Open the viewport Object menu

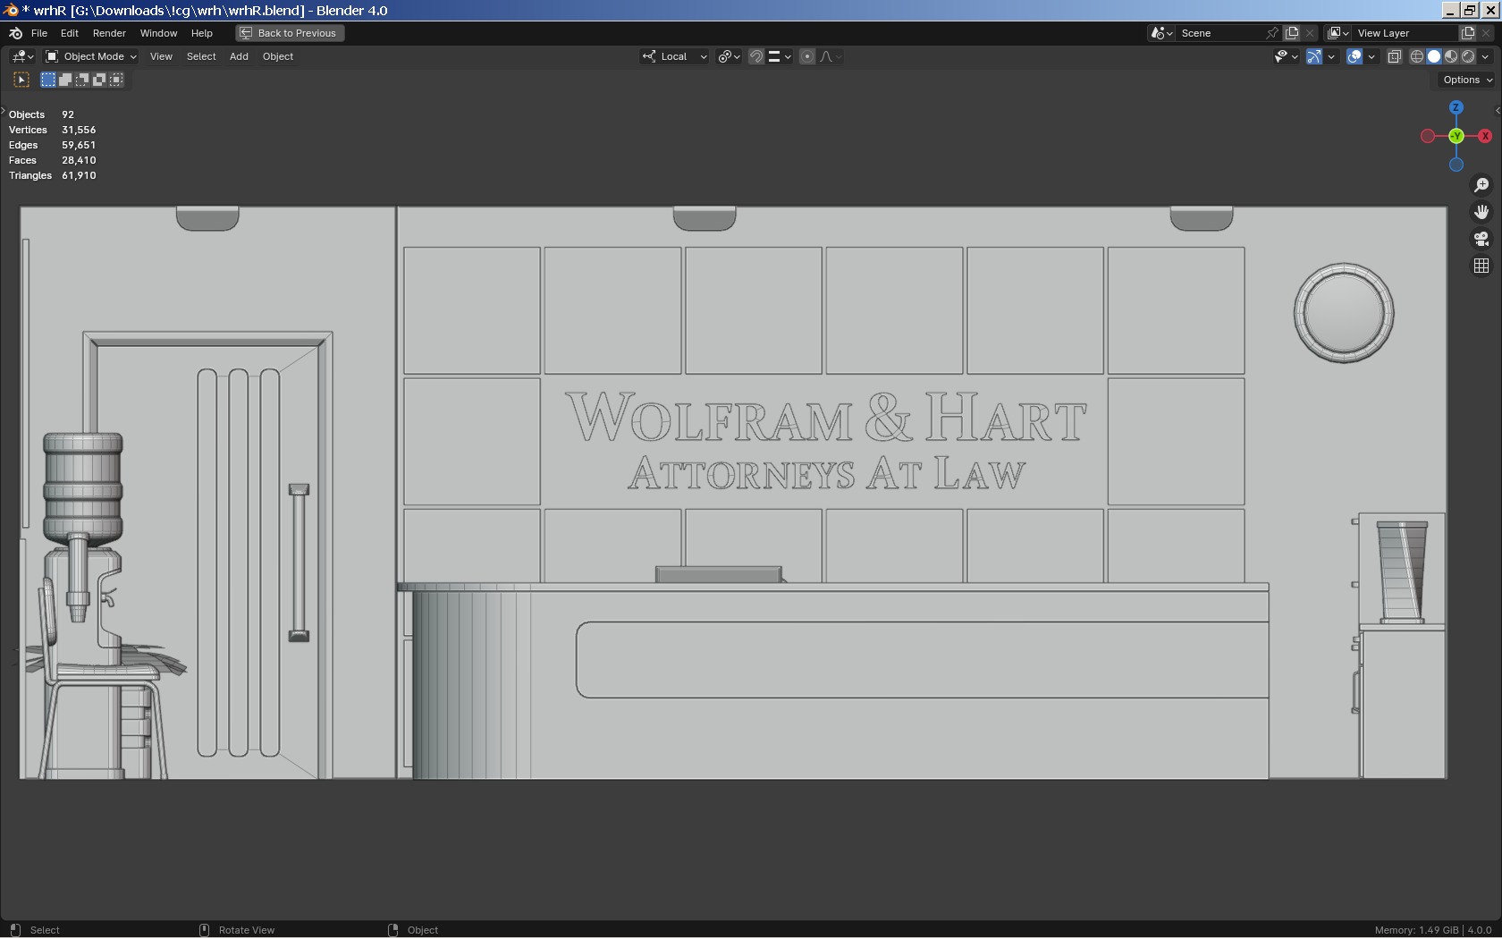click(x=278, y=56)
